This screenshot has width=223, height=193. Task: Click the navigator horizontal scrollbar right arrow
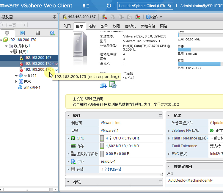(x=55, y=190)
